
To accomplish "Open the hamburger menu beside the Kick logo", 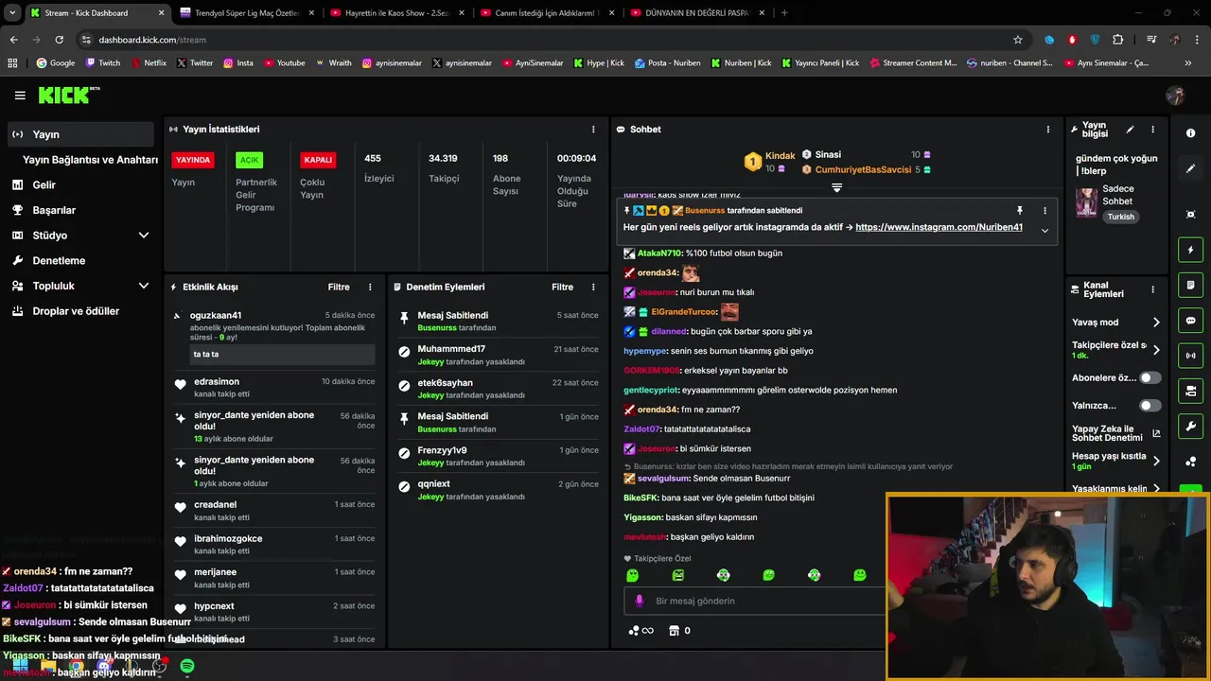I will coord(20,96).
